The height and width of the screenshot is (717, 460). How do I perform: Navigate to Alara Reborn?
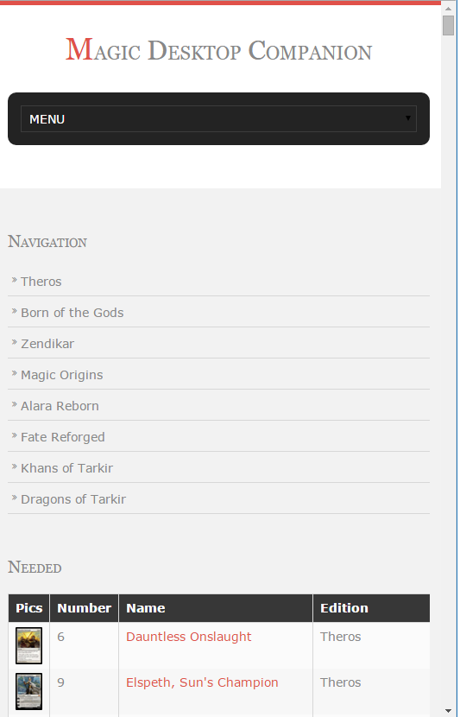coord(60,407)
